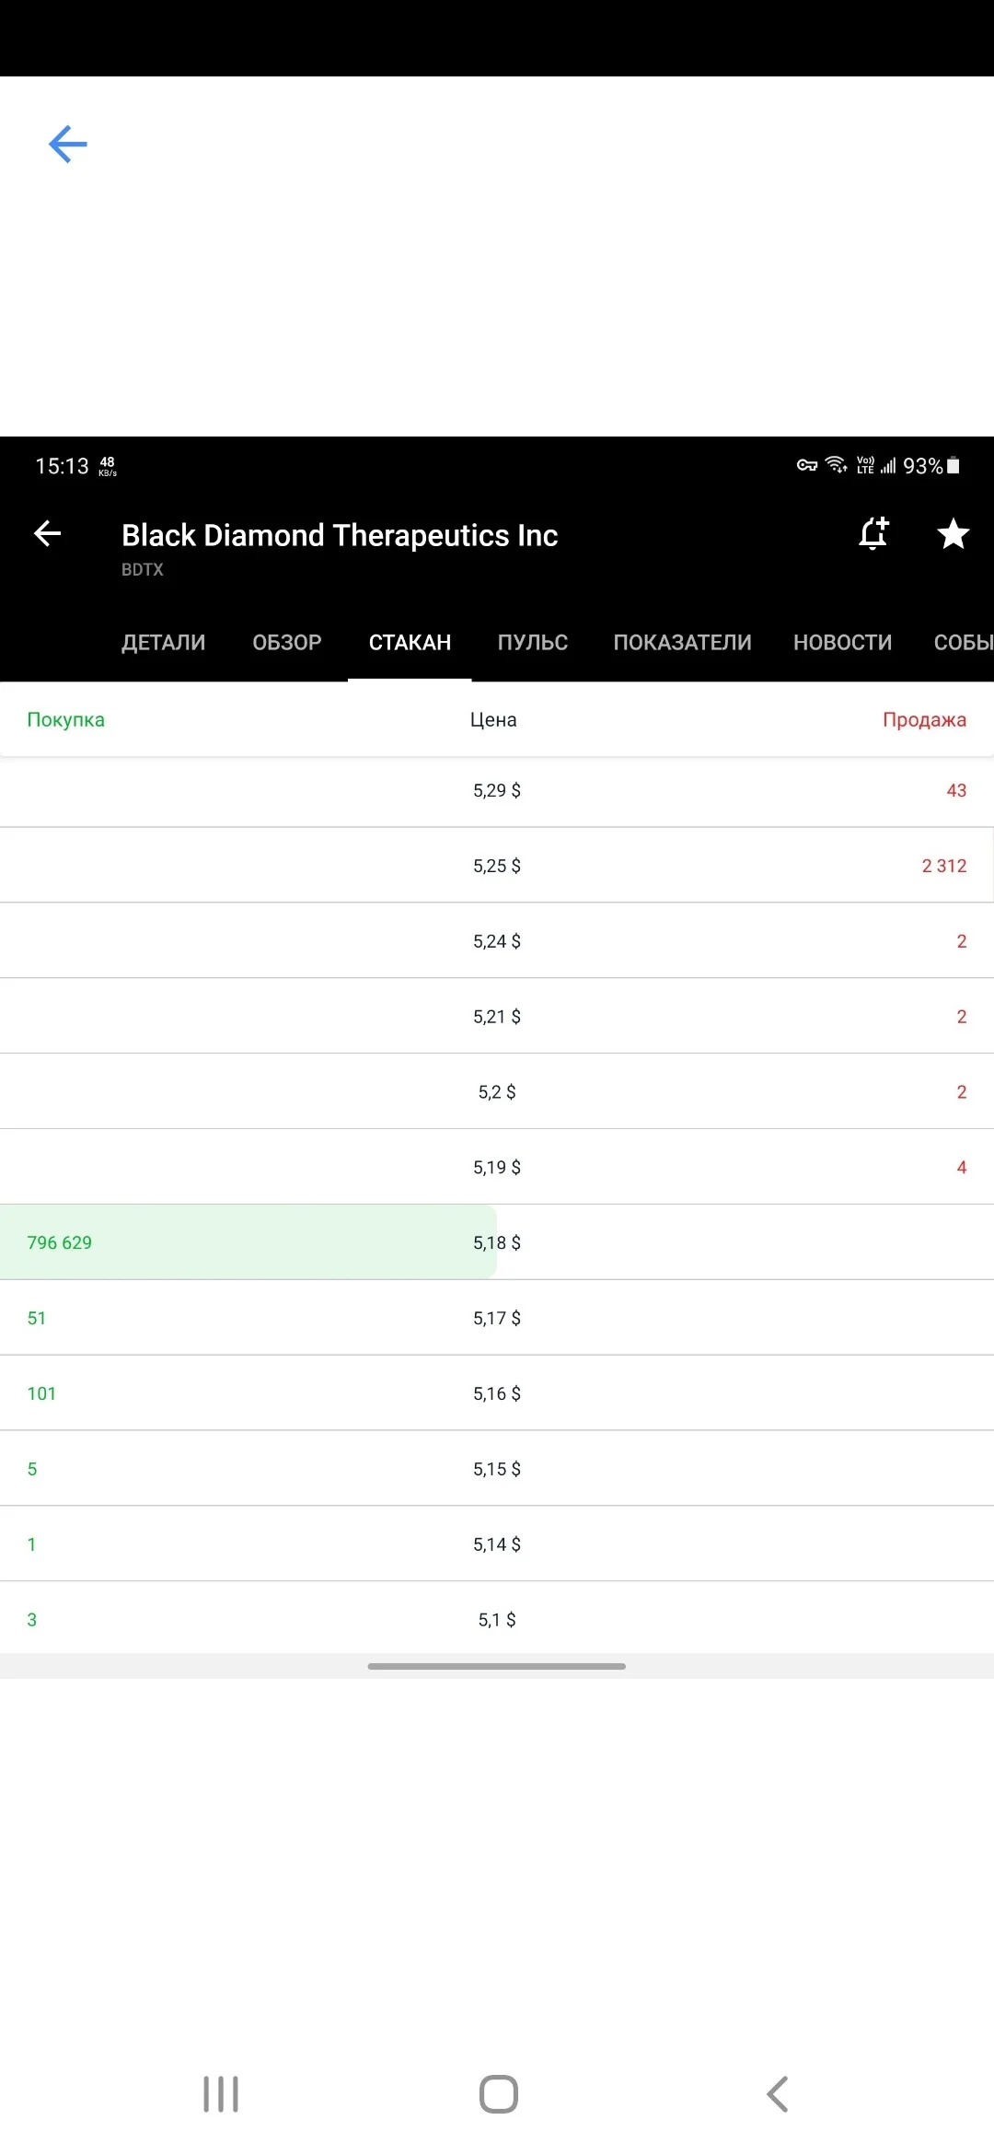Tap the Black Diamond Therapeutics Inc title
This screenshot has width=994, height=2155.
(x=340, y=535)
